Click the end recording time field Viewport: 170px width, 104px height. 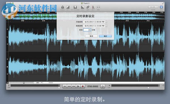[94, 26]
